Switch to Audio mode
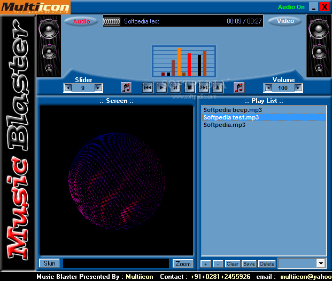Image resolution: width=332 pixels, height=281 pixels. [81, 21]
